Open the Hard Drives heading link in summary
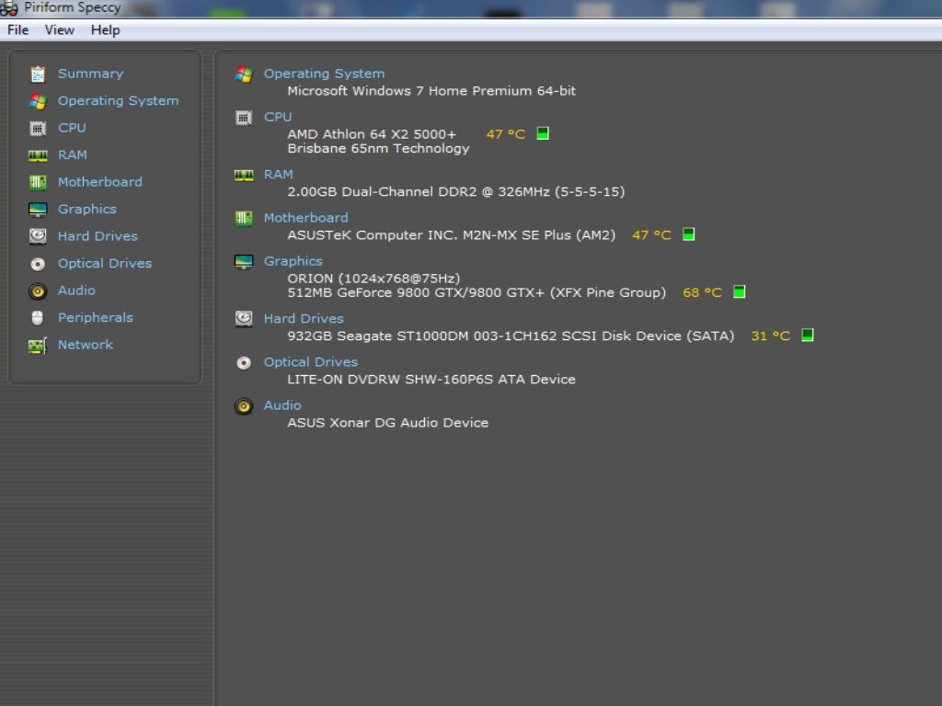 [304, 319]
